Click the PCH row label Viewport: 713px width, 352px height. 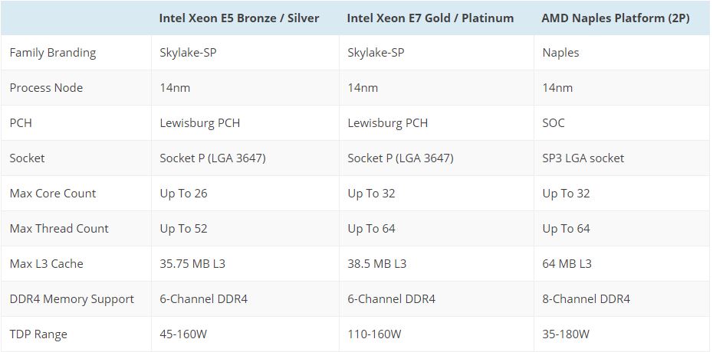(21, 123)
